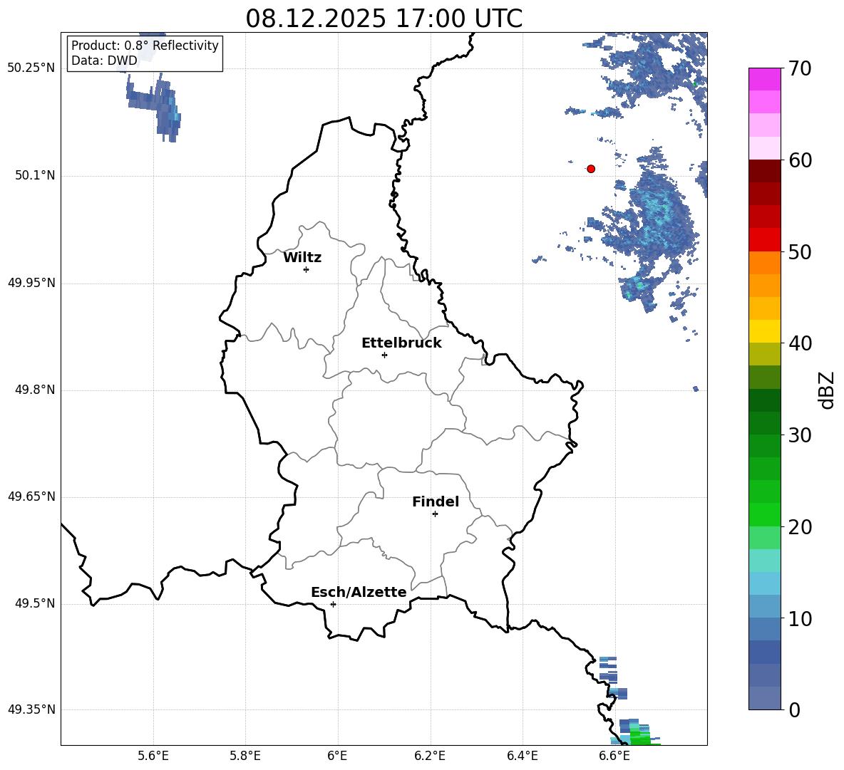Click the Ettelbruck station cross marker

(384, 355)
